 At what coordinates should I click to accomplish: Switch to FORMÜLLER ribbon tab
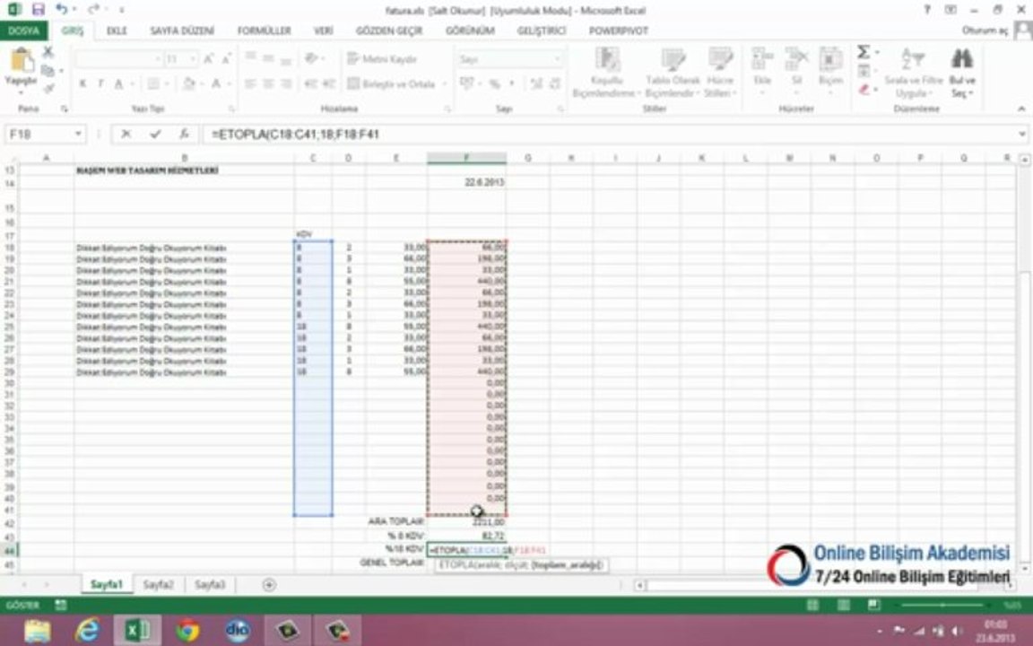tap(265, 31)
